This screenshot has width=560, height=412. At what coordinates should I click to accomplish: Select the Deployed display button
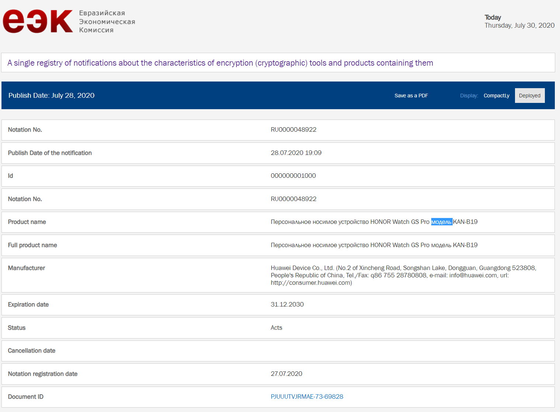coord(529,96)
